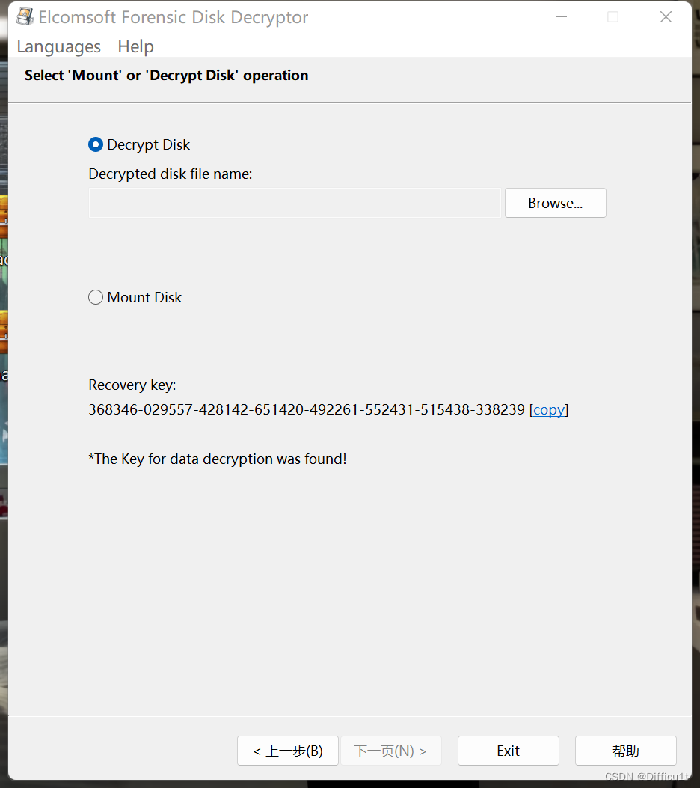Viewport: 700px width, 788px height.
Task: Click the Elcomsoft app icon in title bar
Action: click(25, 17)
